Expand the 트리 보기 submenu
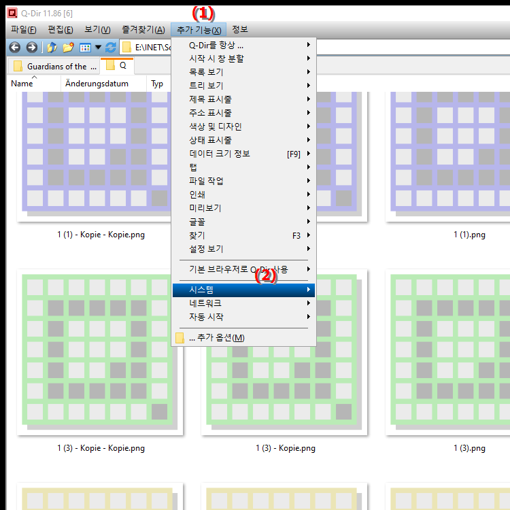Viewport: 510px width, 510px height. tap(243, 86)
